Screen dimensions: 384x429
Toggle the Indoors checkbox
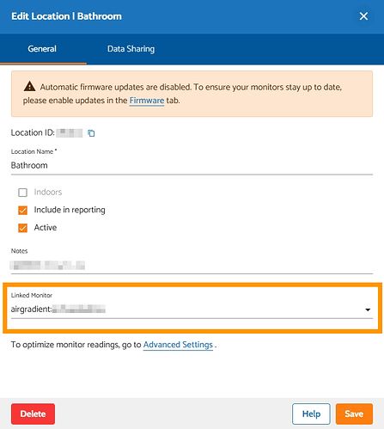pos(22,193)
